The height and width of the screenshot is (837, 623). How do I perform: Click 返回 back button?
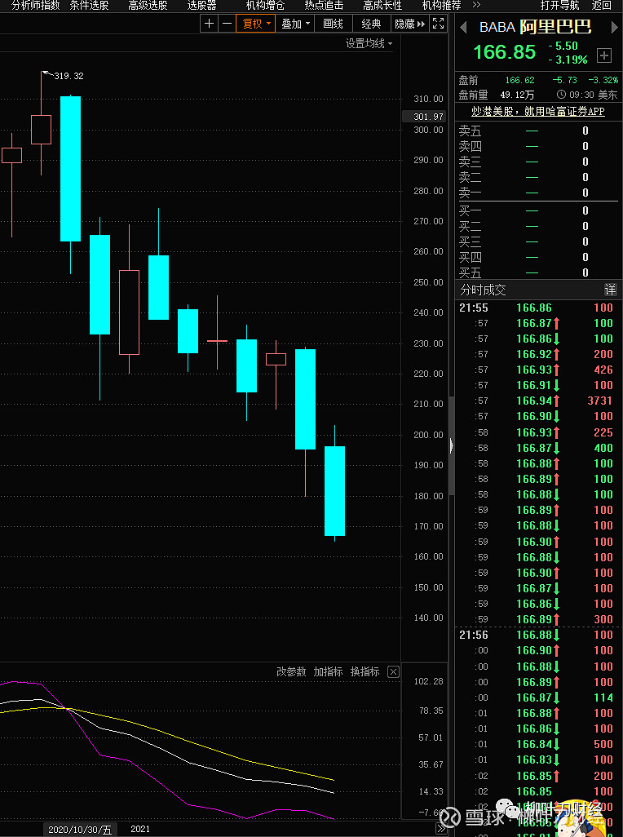coord(601,6)
